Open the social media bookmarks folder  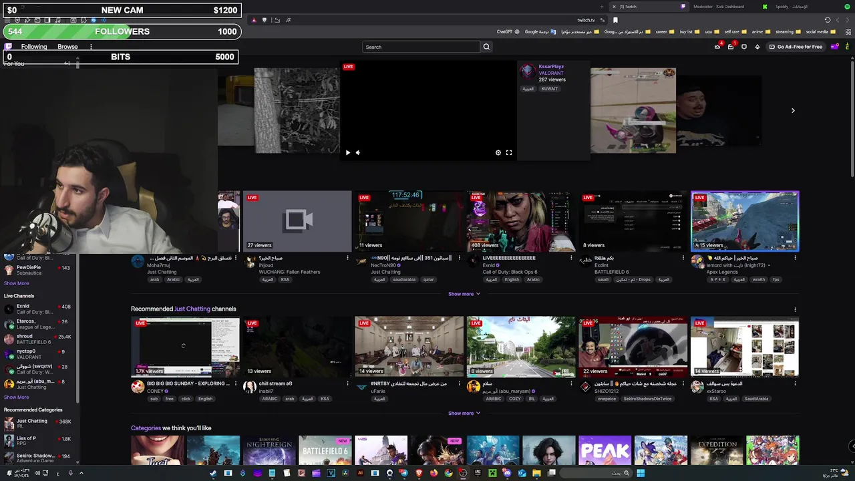[820, 31]
